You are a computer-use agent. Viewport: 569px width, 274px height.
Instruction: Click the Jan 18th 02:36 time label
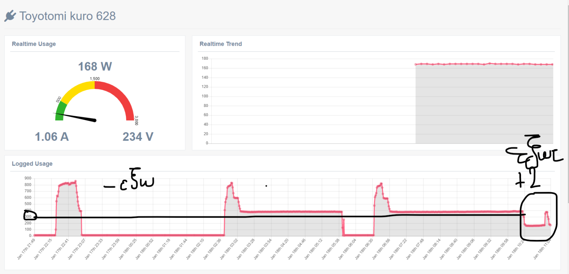[212, 249]
